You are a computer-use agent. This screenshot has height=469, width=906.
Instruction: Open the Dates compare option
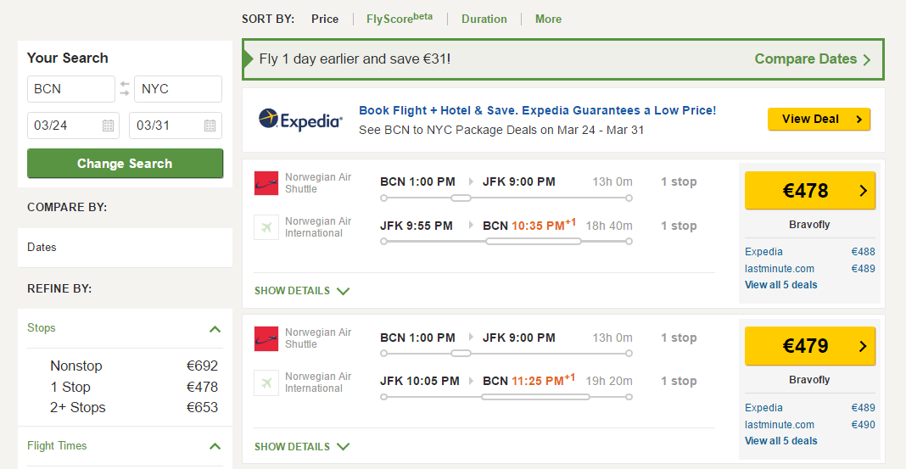(x=125, y=247)
